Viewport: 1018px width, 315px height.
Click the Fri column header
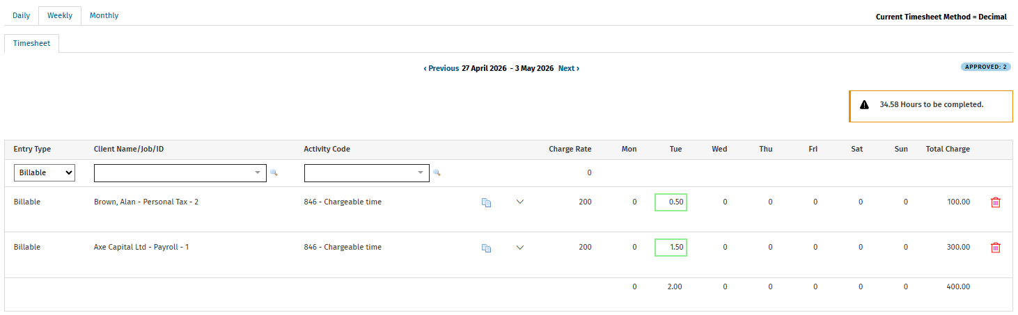point(813,150)
